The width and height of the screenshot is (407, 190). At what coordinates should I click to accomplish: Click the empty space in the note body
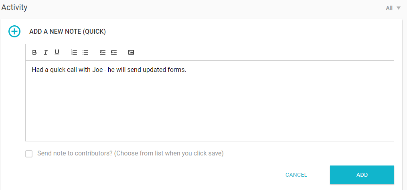[209, 108]
